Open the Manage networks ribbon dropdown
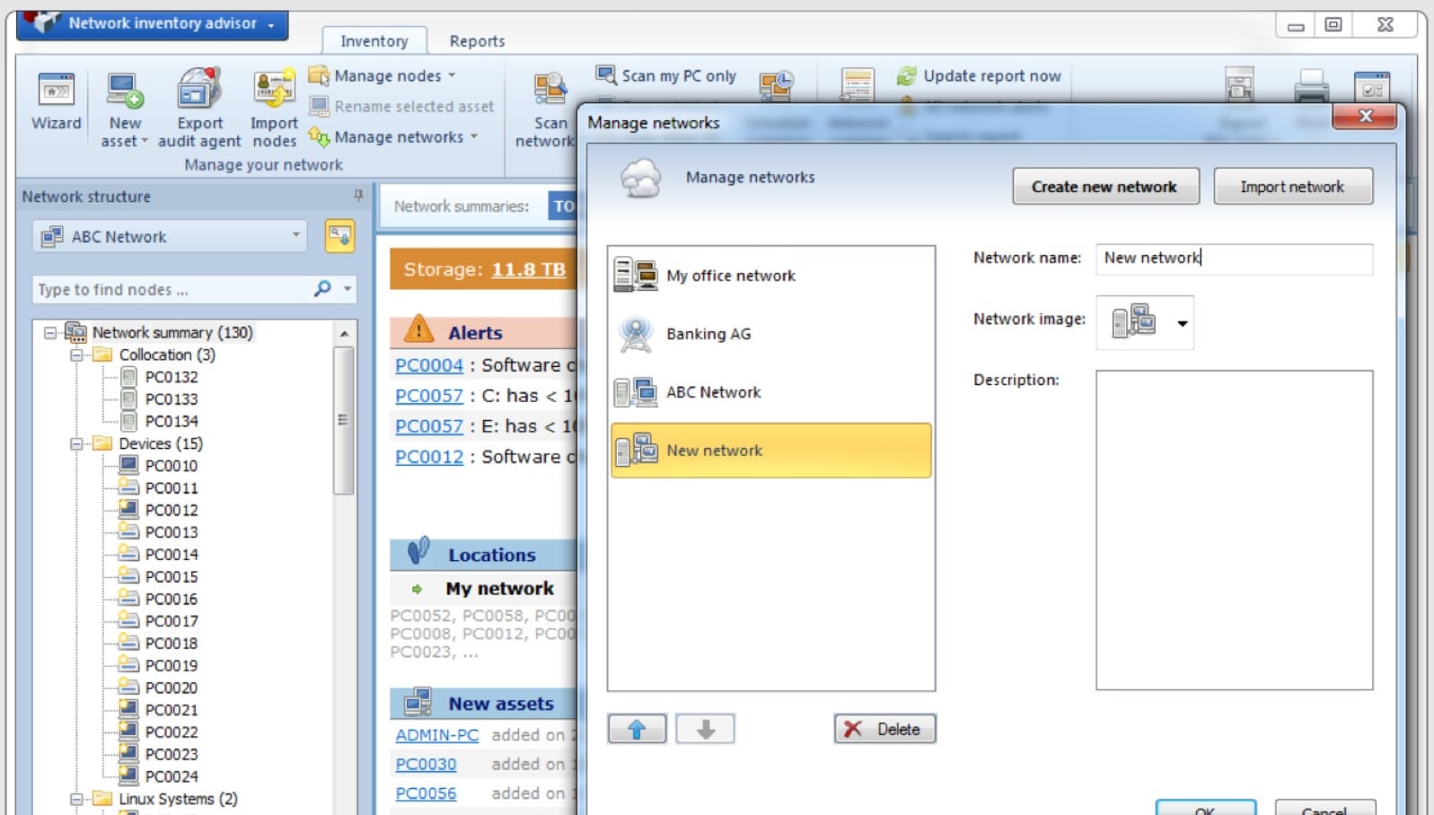The image size is (1434, 815). [392, 137]
